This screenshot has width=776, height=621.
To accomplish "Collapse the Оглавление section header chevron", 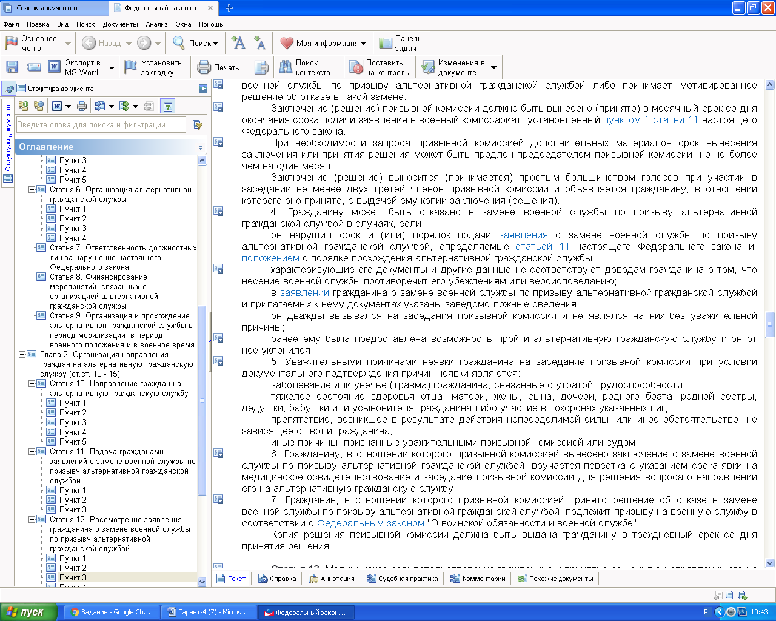I will pyautogui.click(x=201, y=147).
